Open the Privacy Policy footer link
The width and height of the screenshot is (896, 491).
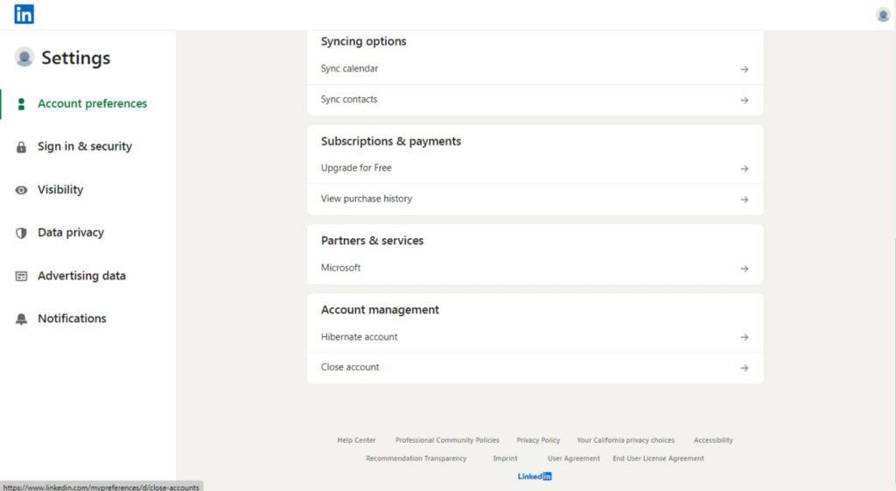click(x=537, y=440)
